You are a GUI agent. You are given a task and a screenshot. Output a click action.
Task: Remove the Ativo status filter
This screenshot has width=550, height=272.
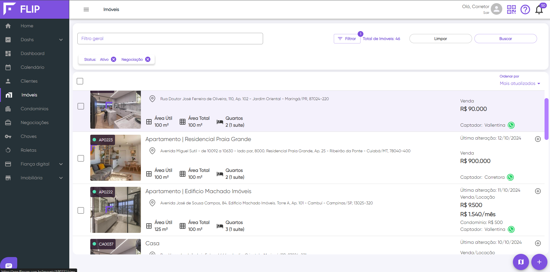click(114, 59)
